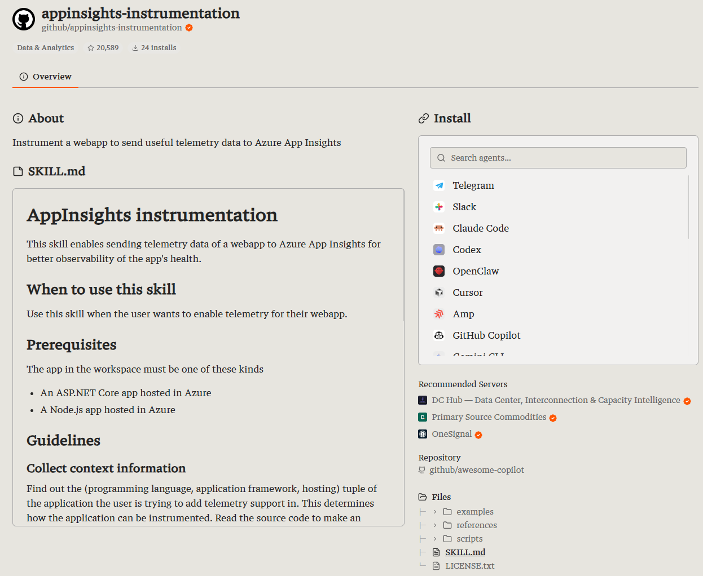The height and width of the screenshot is (576, 703).
Task: Click the 20,589 stars count
Action: click(107, 48)
